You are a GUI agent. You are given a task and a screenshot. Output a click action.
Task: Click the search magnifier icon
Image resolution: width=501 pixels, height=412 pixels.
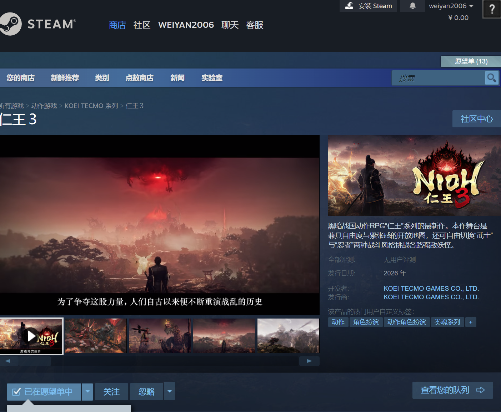coord(492,78)
